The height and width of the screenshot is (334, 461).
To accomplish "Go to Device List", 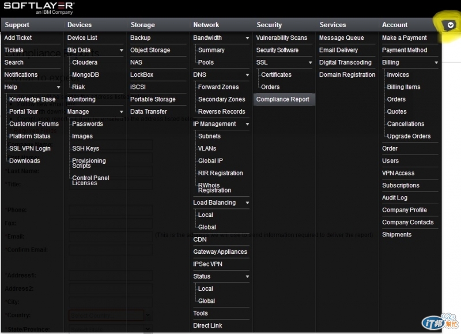I will click(82, 37).
